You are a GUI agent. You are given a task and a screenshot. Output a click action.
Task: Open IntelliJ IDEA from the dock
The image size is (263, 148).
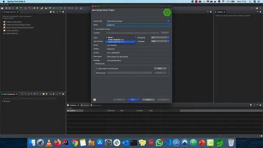[66, 143]
